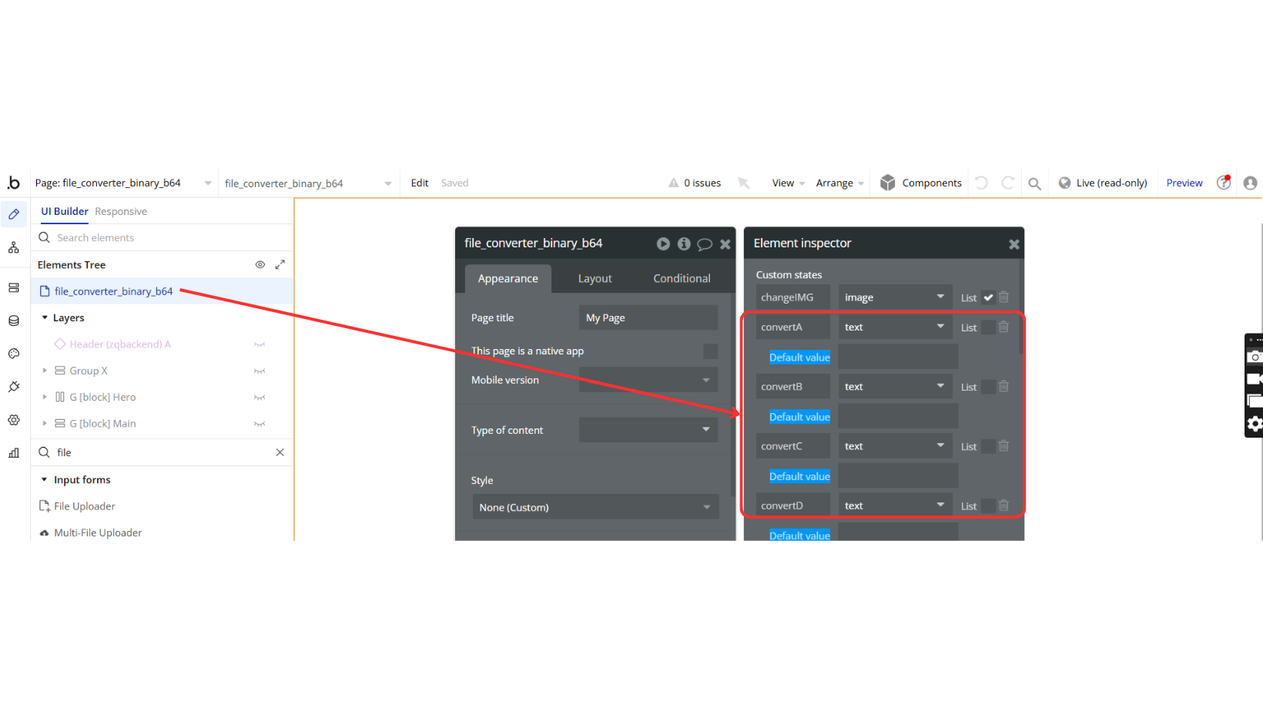1263x712 pixels.
Task: Switch to the Conditional tab
Action: [x=682, y=279]
